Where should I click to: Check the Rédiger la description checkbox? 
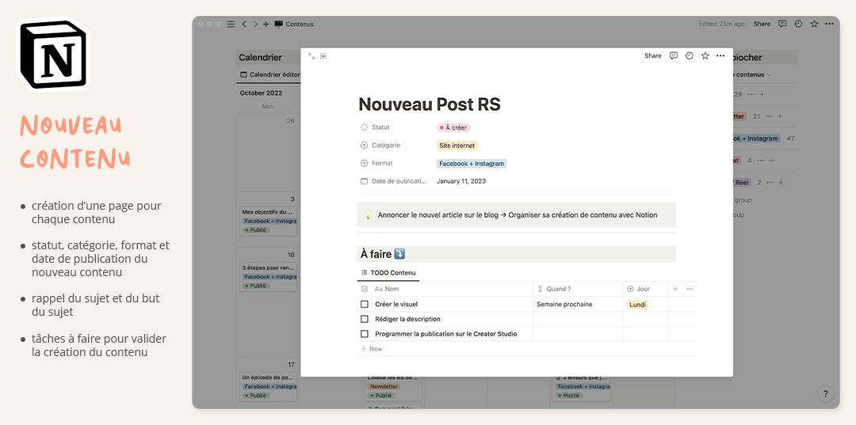pyautogui.click(x=364, y=319)
